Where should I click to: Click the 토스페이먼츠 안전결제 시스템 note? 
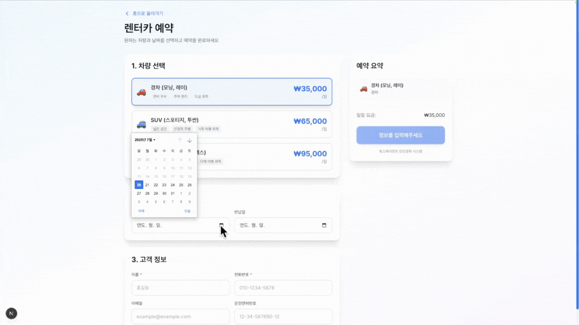pos(400,151)
